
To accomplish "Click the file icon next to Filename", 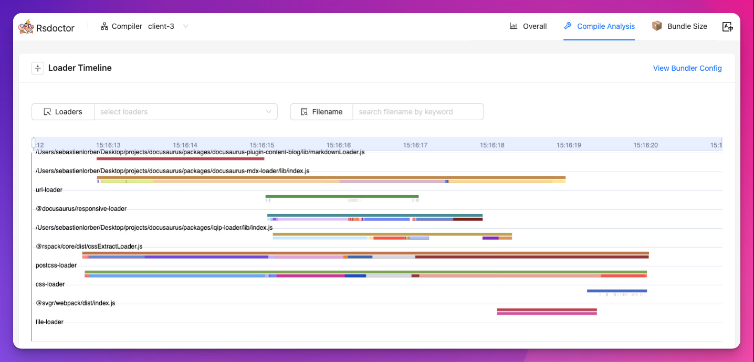I will click(x=305, y=112).
